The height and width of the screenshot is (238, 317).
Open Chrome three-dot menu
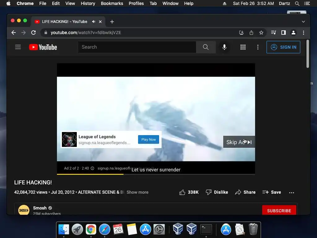pos(303,33)
